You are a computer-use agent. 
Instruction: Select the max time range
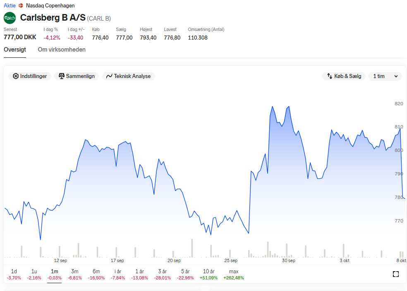(x=234, y=274)
